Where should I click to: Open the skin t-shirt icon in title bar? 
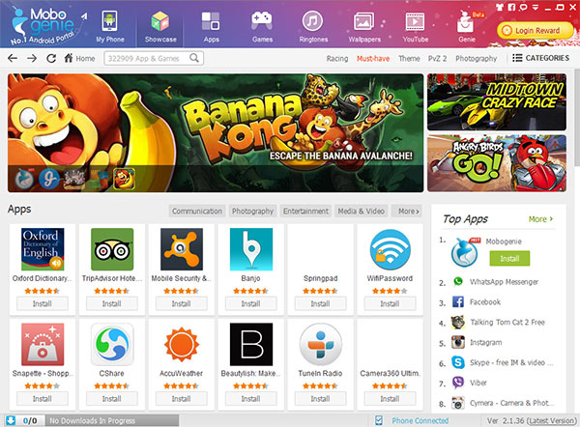pos(500,7)
